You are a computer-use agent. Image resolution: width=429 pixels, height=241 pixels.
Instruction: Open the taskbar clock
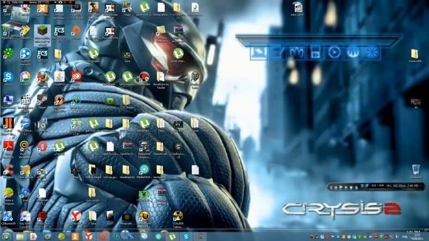coord(417,236)
